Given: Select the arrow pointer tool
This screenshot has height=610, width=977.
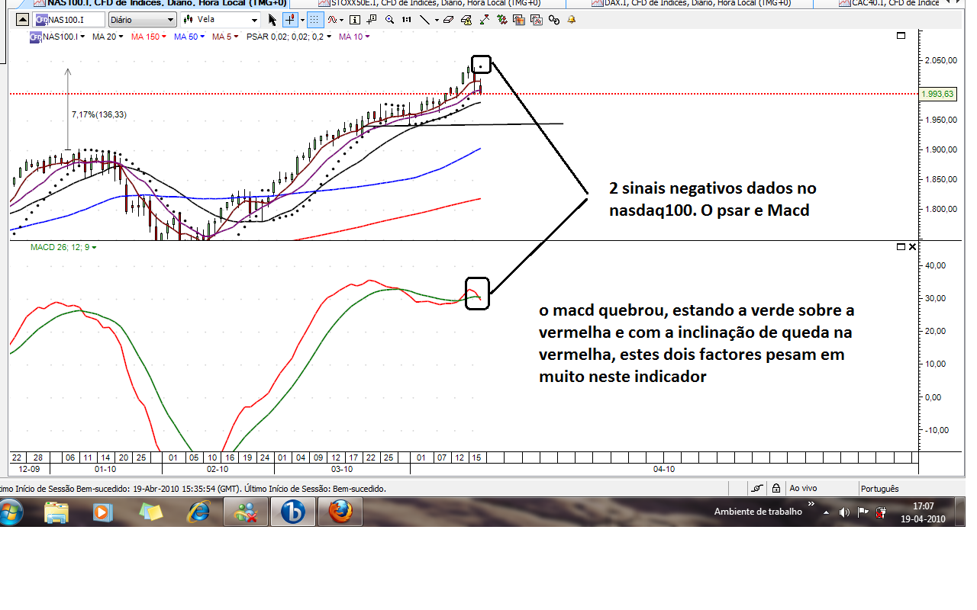Looking at the screenshot, I should point(272,20).
